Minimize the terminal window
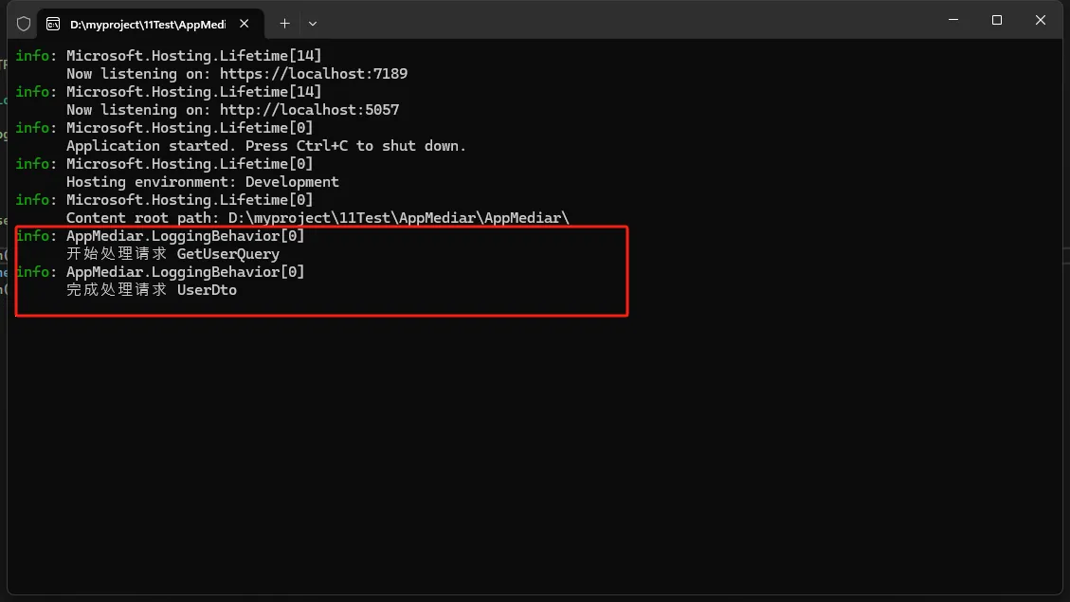The height and width of the screenshot is (602, 1070). (x=953, y=20)
